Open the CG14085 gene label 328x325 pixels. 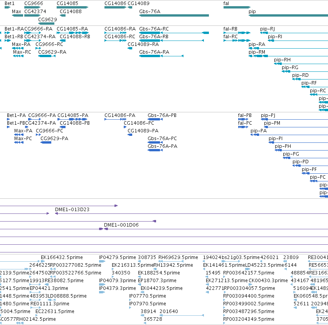pos(67,3)
